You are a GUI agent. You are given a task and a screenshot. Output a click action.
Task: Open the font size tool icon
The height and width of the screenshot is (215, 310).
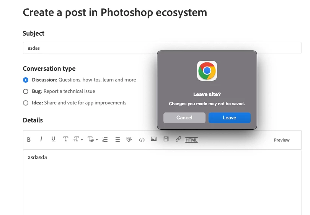pos(76,139)
